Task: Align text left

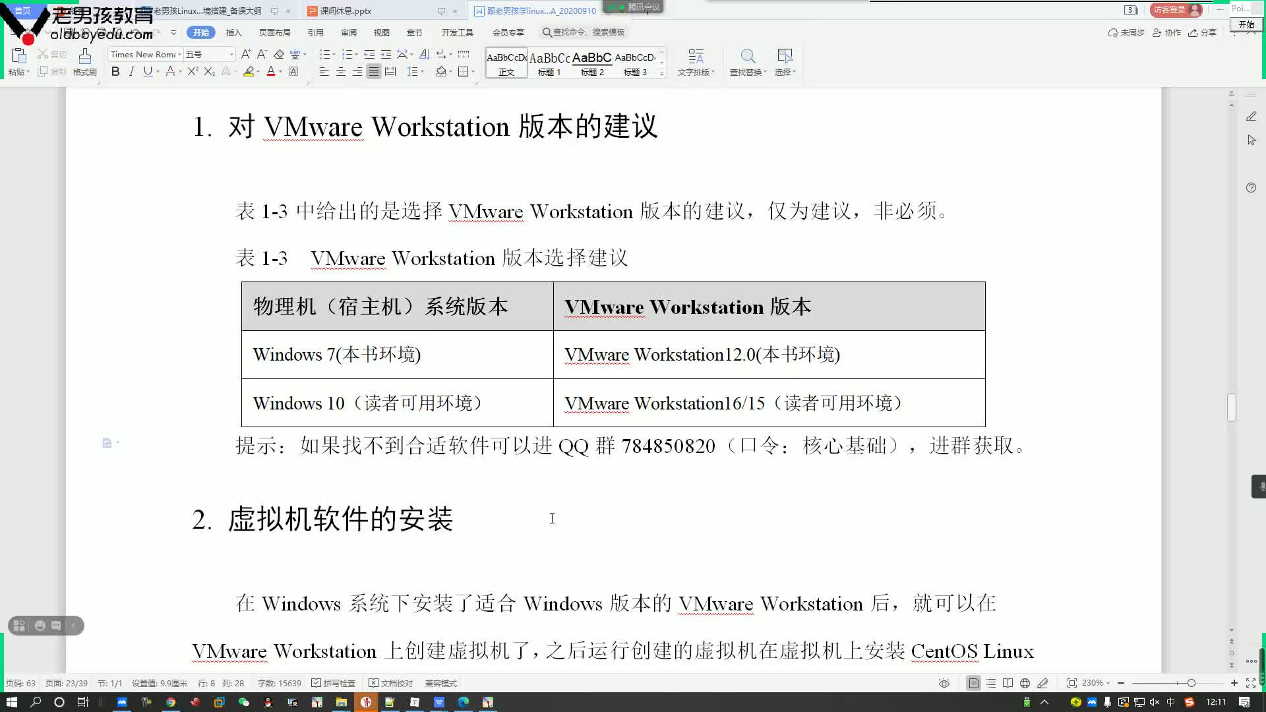Action: pos(324,71)
